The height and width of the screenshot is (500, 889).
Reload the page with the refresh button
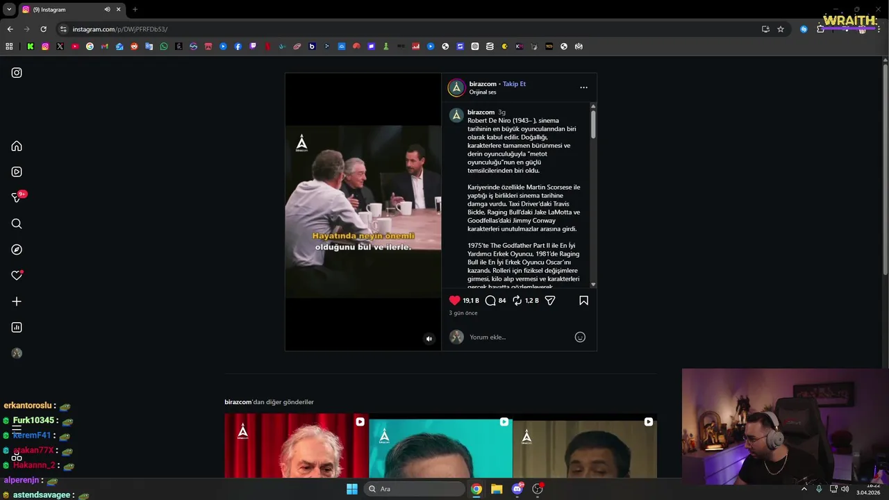tap(43, 29)
